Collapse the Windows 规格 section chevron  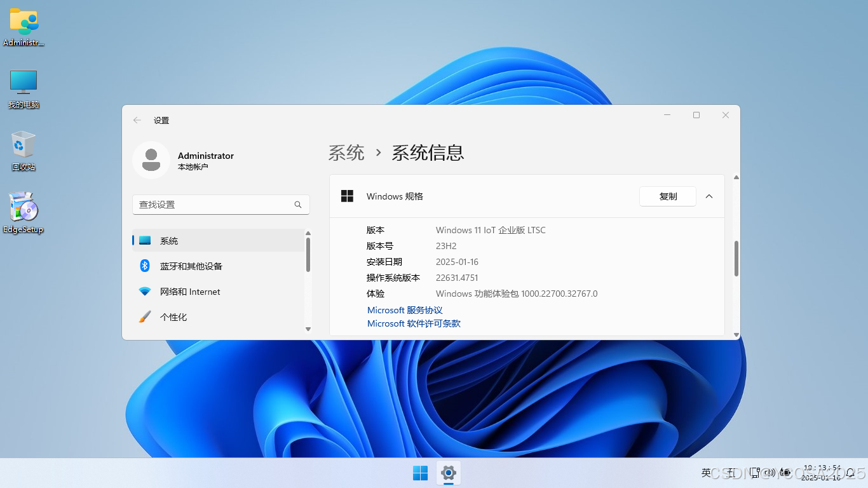coord(709,196)
